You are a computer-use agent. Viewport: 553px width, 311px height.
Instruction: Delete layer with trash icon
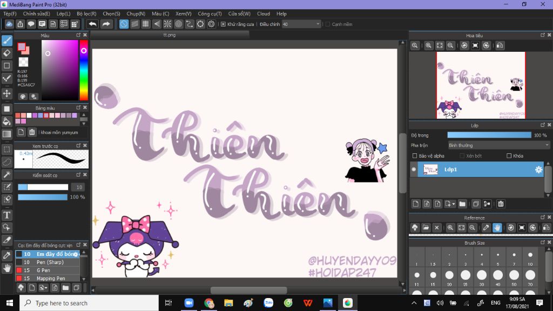click(x=501, y=204)
